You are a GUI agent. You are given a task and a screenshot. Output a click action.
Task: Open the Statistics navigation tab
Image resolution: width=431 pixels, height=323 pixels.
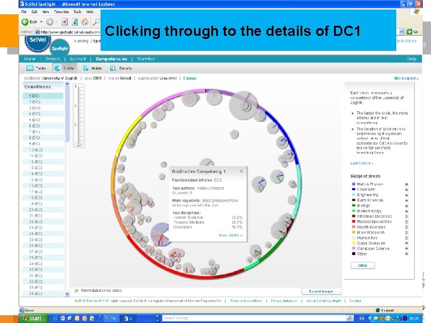click(x=145, y=59)
